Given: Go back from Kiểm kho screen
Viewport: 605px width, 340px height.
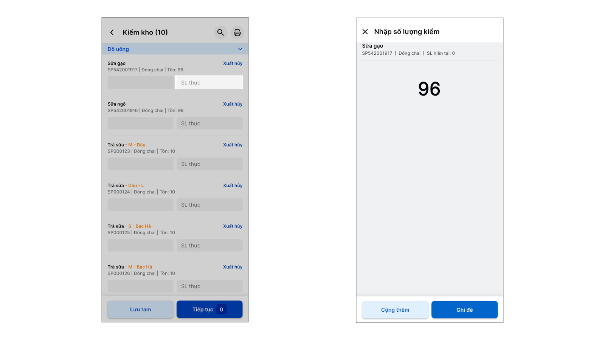Looking at the screenshot, I should tap(112, 32).
